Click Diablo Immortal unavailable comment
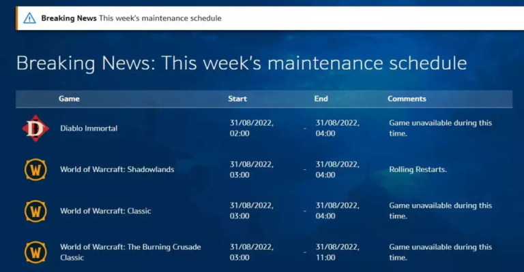 coord(441,128)
